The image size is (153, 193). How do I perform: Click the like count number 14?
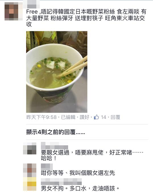point(104,117)
